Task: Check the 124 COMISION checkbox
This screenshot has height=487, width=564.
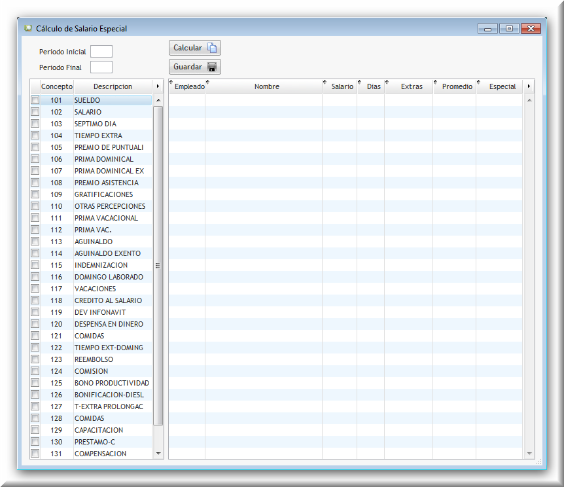Action: 35,371
